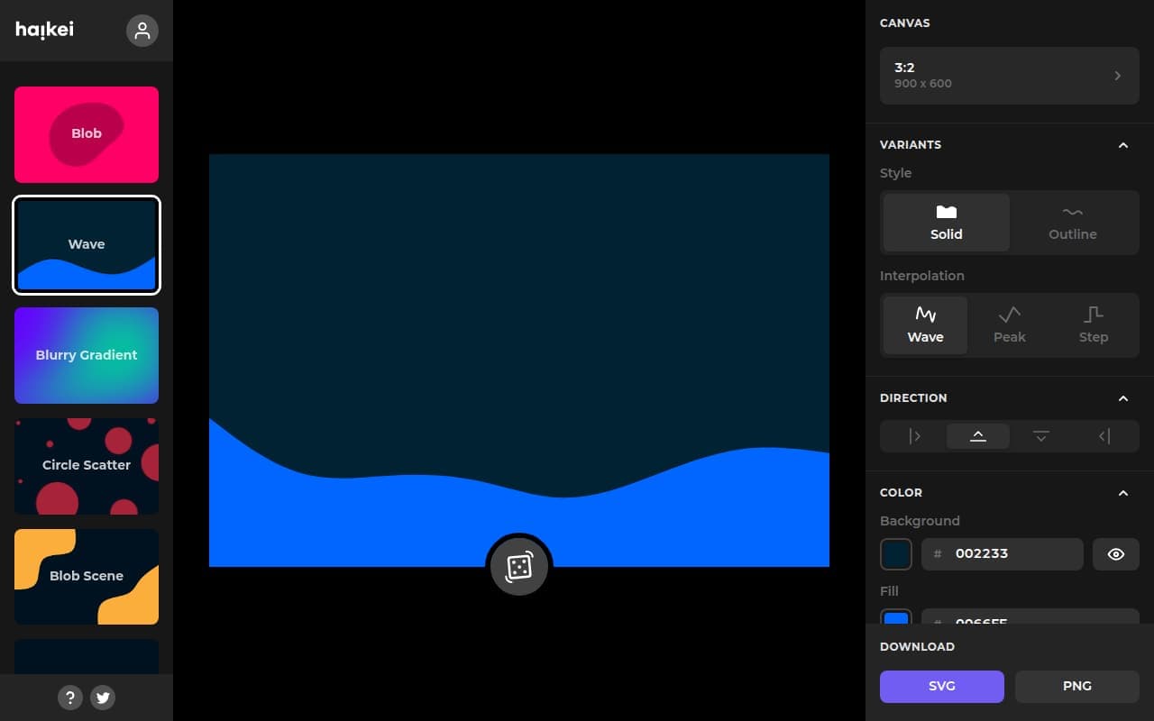Viewport: 1154px width, 721px height.
Task: Collapse the Variants section
Action: tap(1123, 145)
